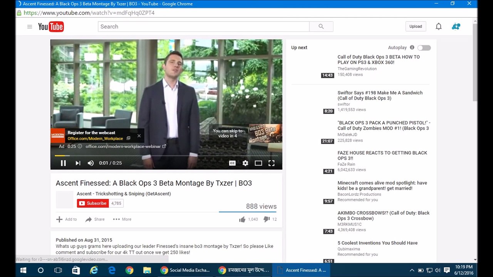This screenshot has height=277, width=493.
Task: Open 'FAZE HOUSE REACTS TO GETTING BLACK OPS 3' video
Action: point(382,155)
